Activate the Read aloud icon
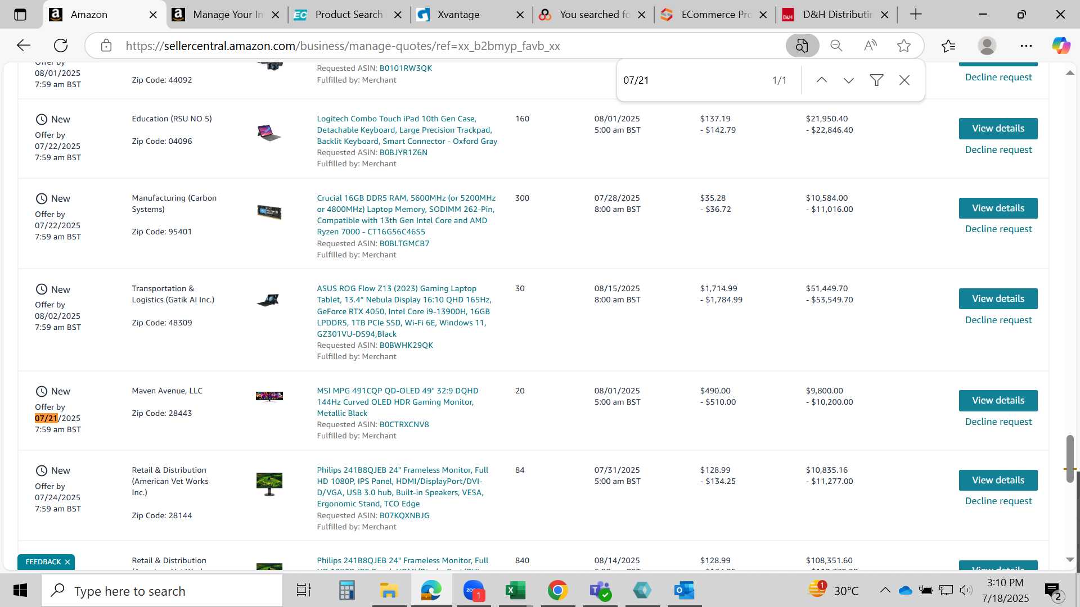This screenshot has height=607, width=1080. pos(870,46)
